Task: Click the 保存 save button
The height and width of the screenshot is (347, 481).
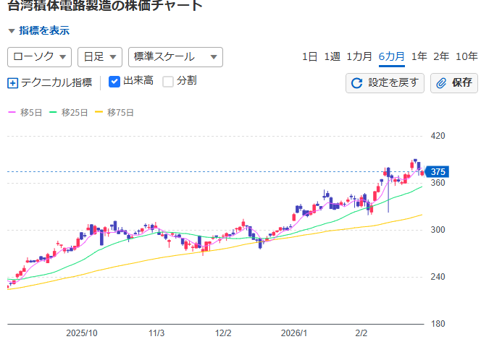Action: [x=453, y=83]
